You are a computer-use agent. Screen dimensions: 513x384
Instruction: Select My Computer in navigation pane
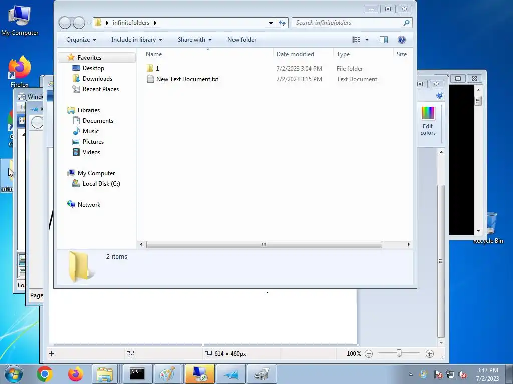click(x=96, y=173)
